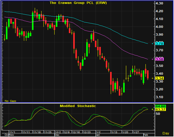The image size is (174, 137).
Task: Click the cyan arrow marker beside 3.78
Action: click(152, 44)
